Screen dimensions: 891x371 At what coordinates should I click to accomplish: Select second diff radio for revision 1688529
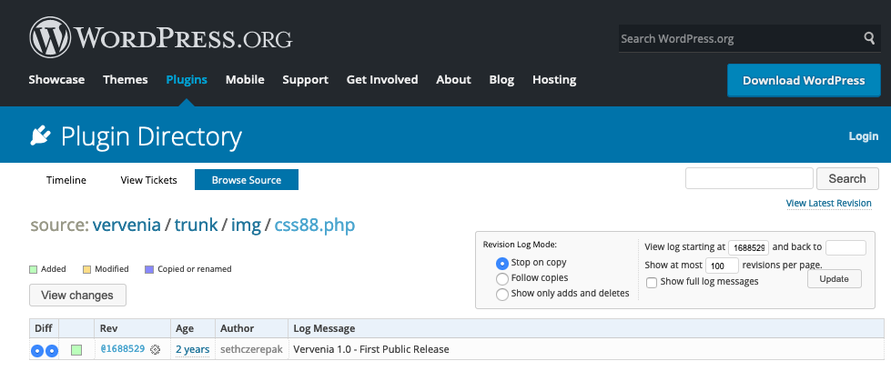(x=52, y=351)
